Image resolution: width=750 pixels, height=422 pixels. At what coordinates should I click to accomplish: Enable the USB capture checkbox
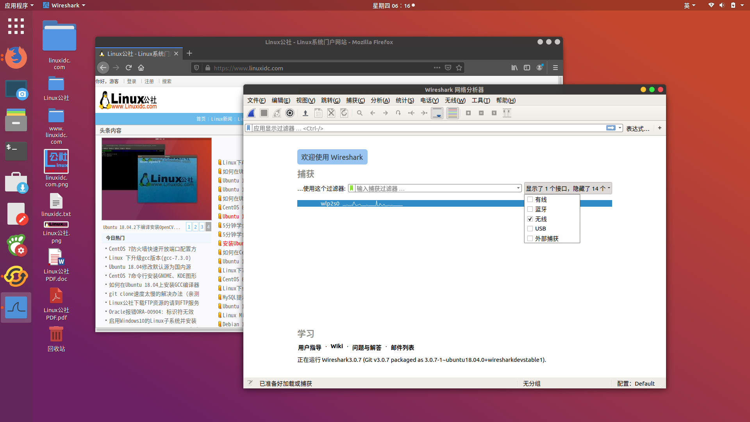click(530, 229)
